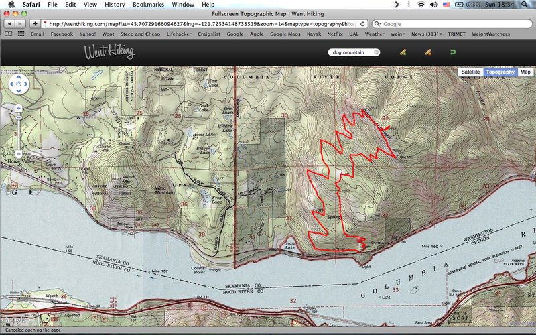Open the WeightWatchers bookmark
Viewport: 536px width, 335px height.
click(490, 34)
